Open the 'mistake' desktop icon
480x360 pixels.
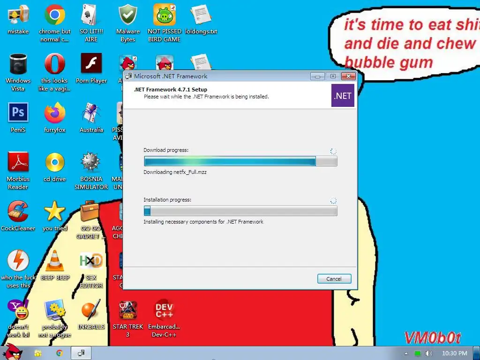(x=18, y=19)
